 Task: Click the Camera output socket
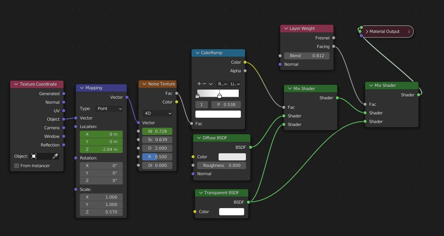(64, 128)
